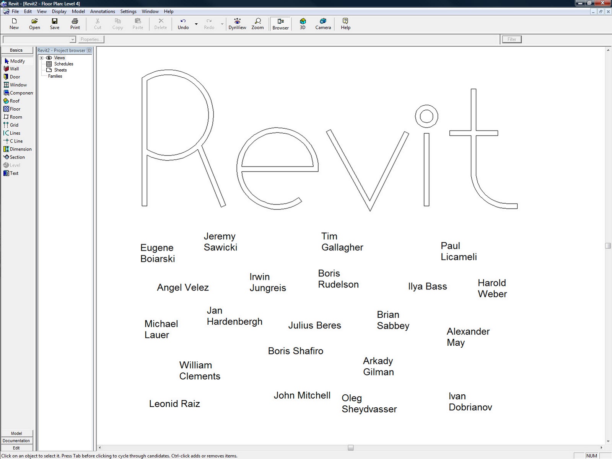
Task: Switch to the Model design bar tab
Action: 16,433
